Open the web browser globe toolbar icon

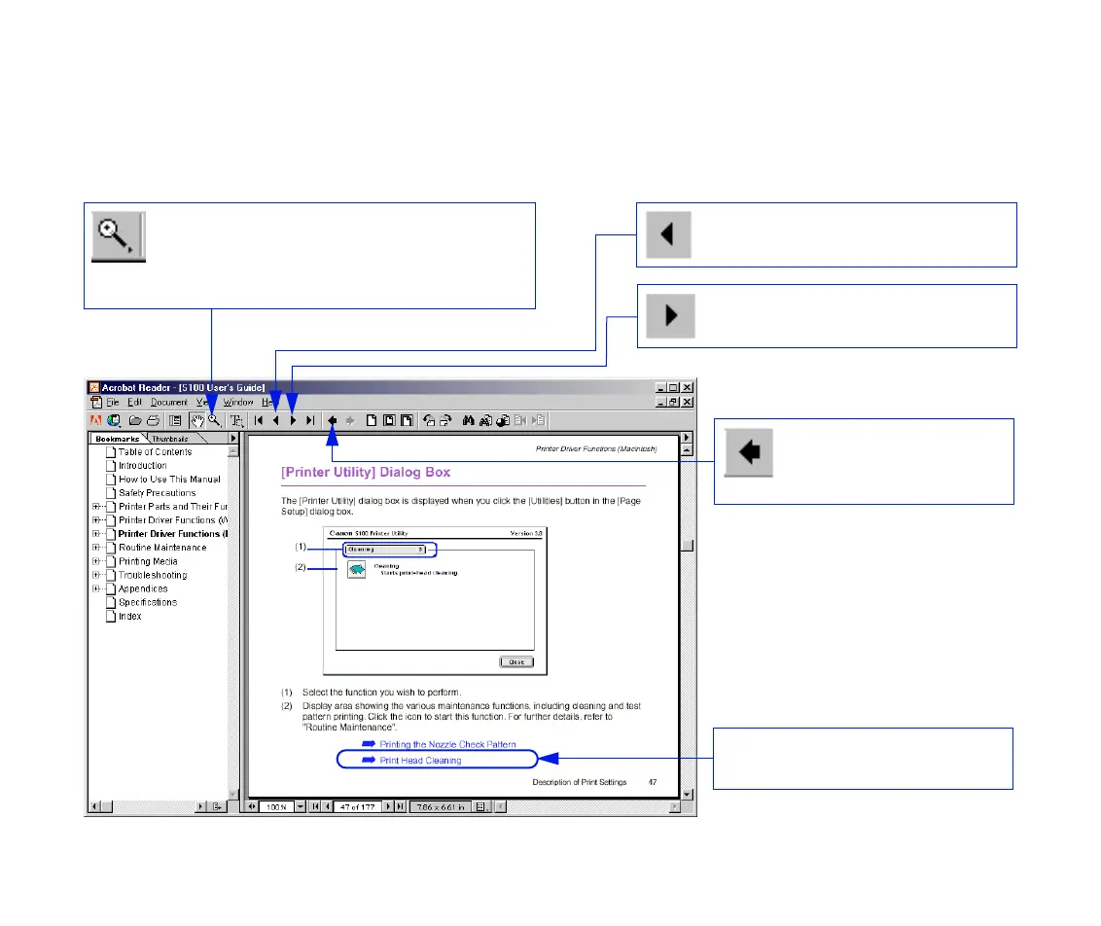[114, 420]
